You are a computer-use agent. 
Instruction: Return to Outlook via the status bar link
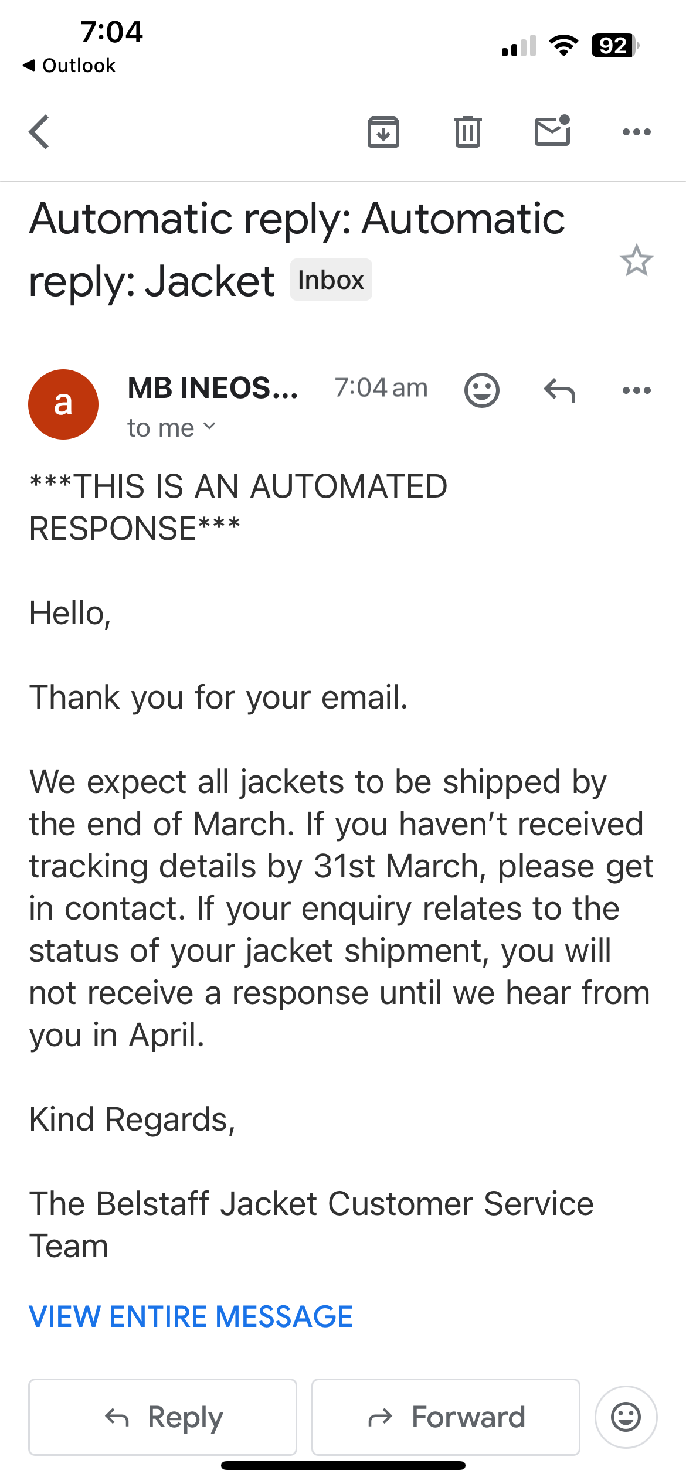pyautogui.click(x=69, y=65)
